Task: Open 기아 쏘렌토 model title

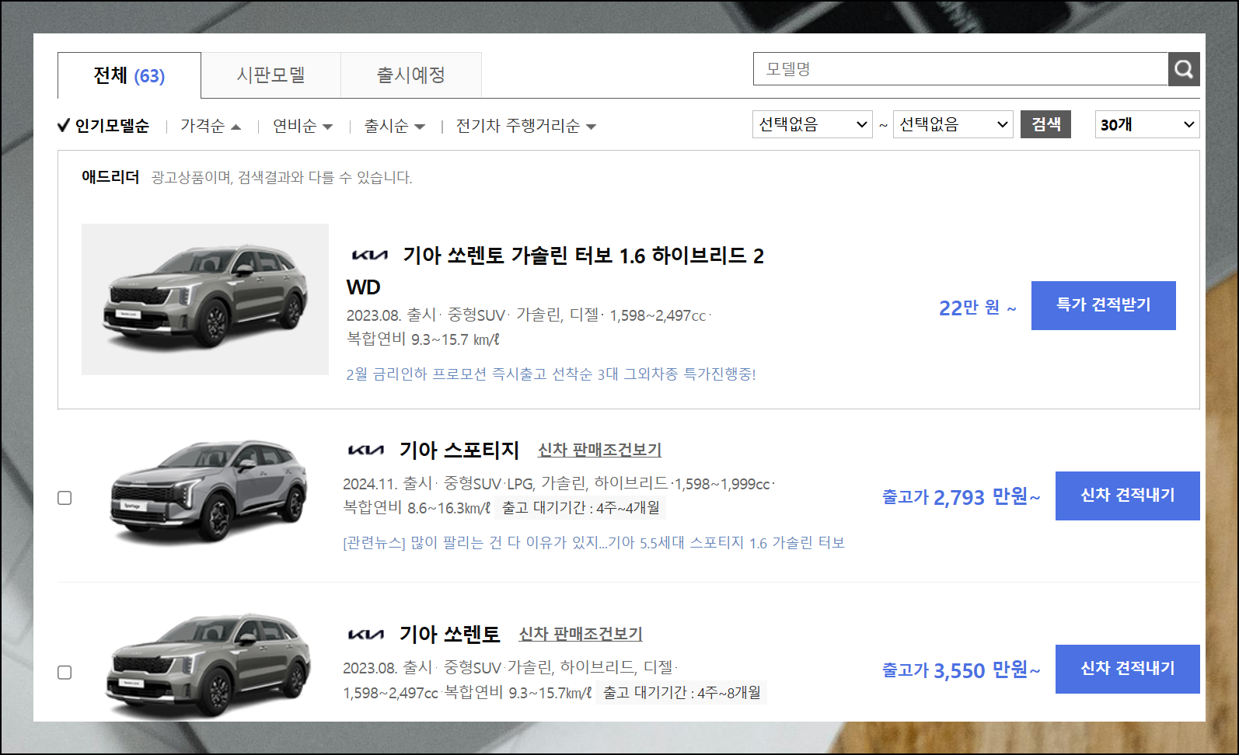Action: pos(449,634)
